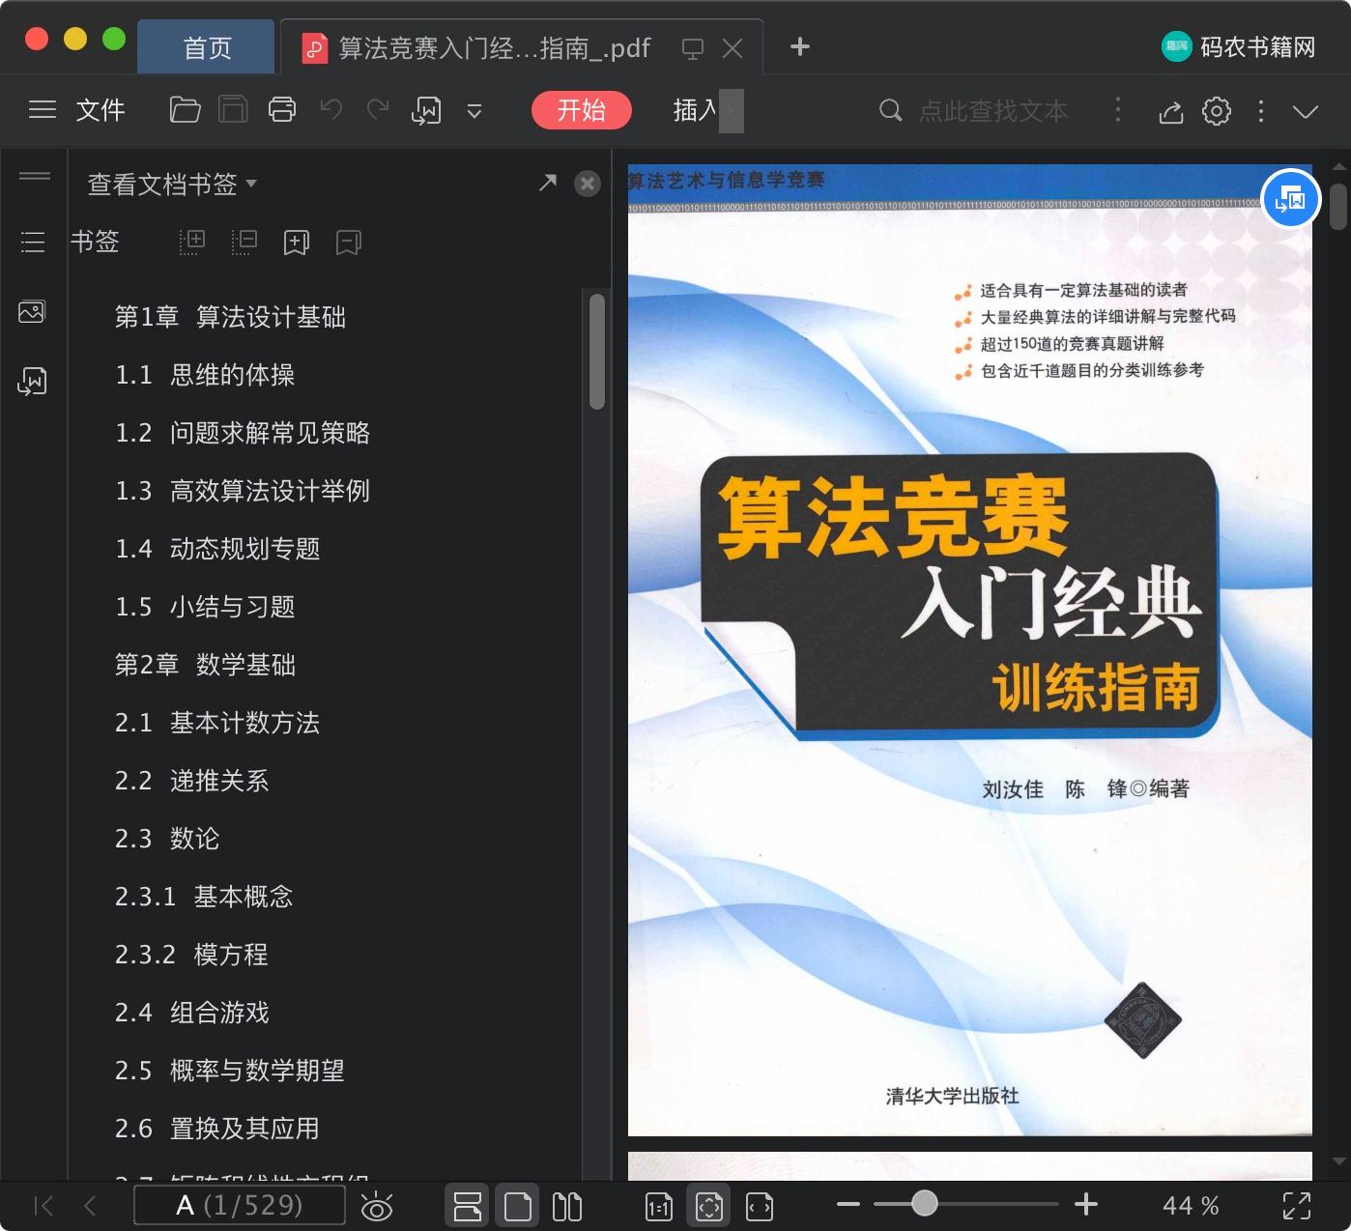The height and width of the screenshot is (1231, 1351).
Task: Go to the previous page arrow
Action: pos(91,1206)
